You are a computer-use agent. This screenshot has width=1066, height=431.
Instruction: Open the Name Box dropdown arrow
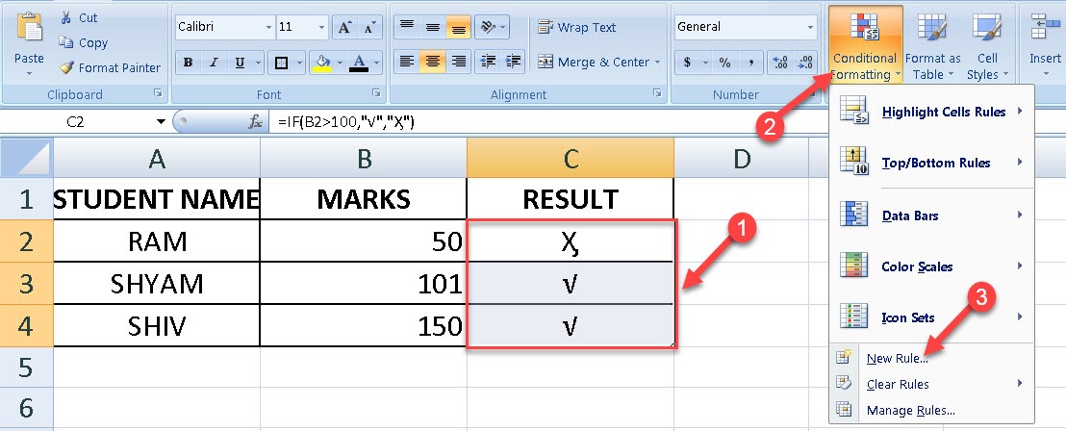161,122
